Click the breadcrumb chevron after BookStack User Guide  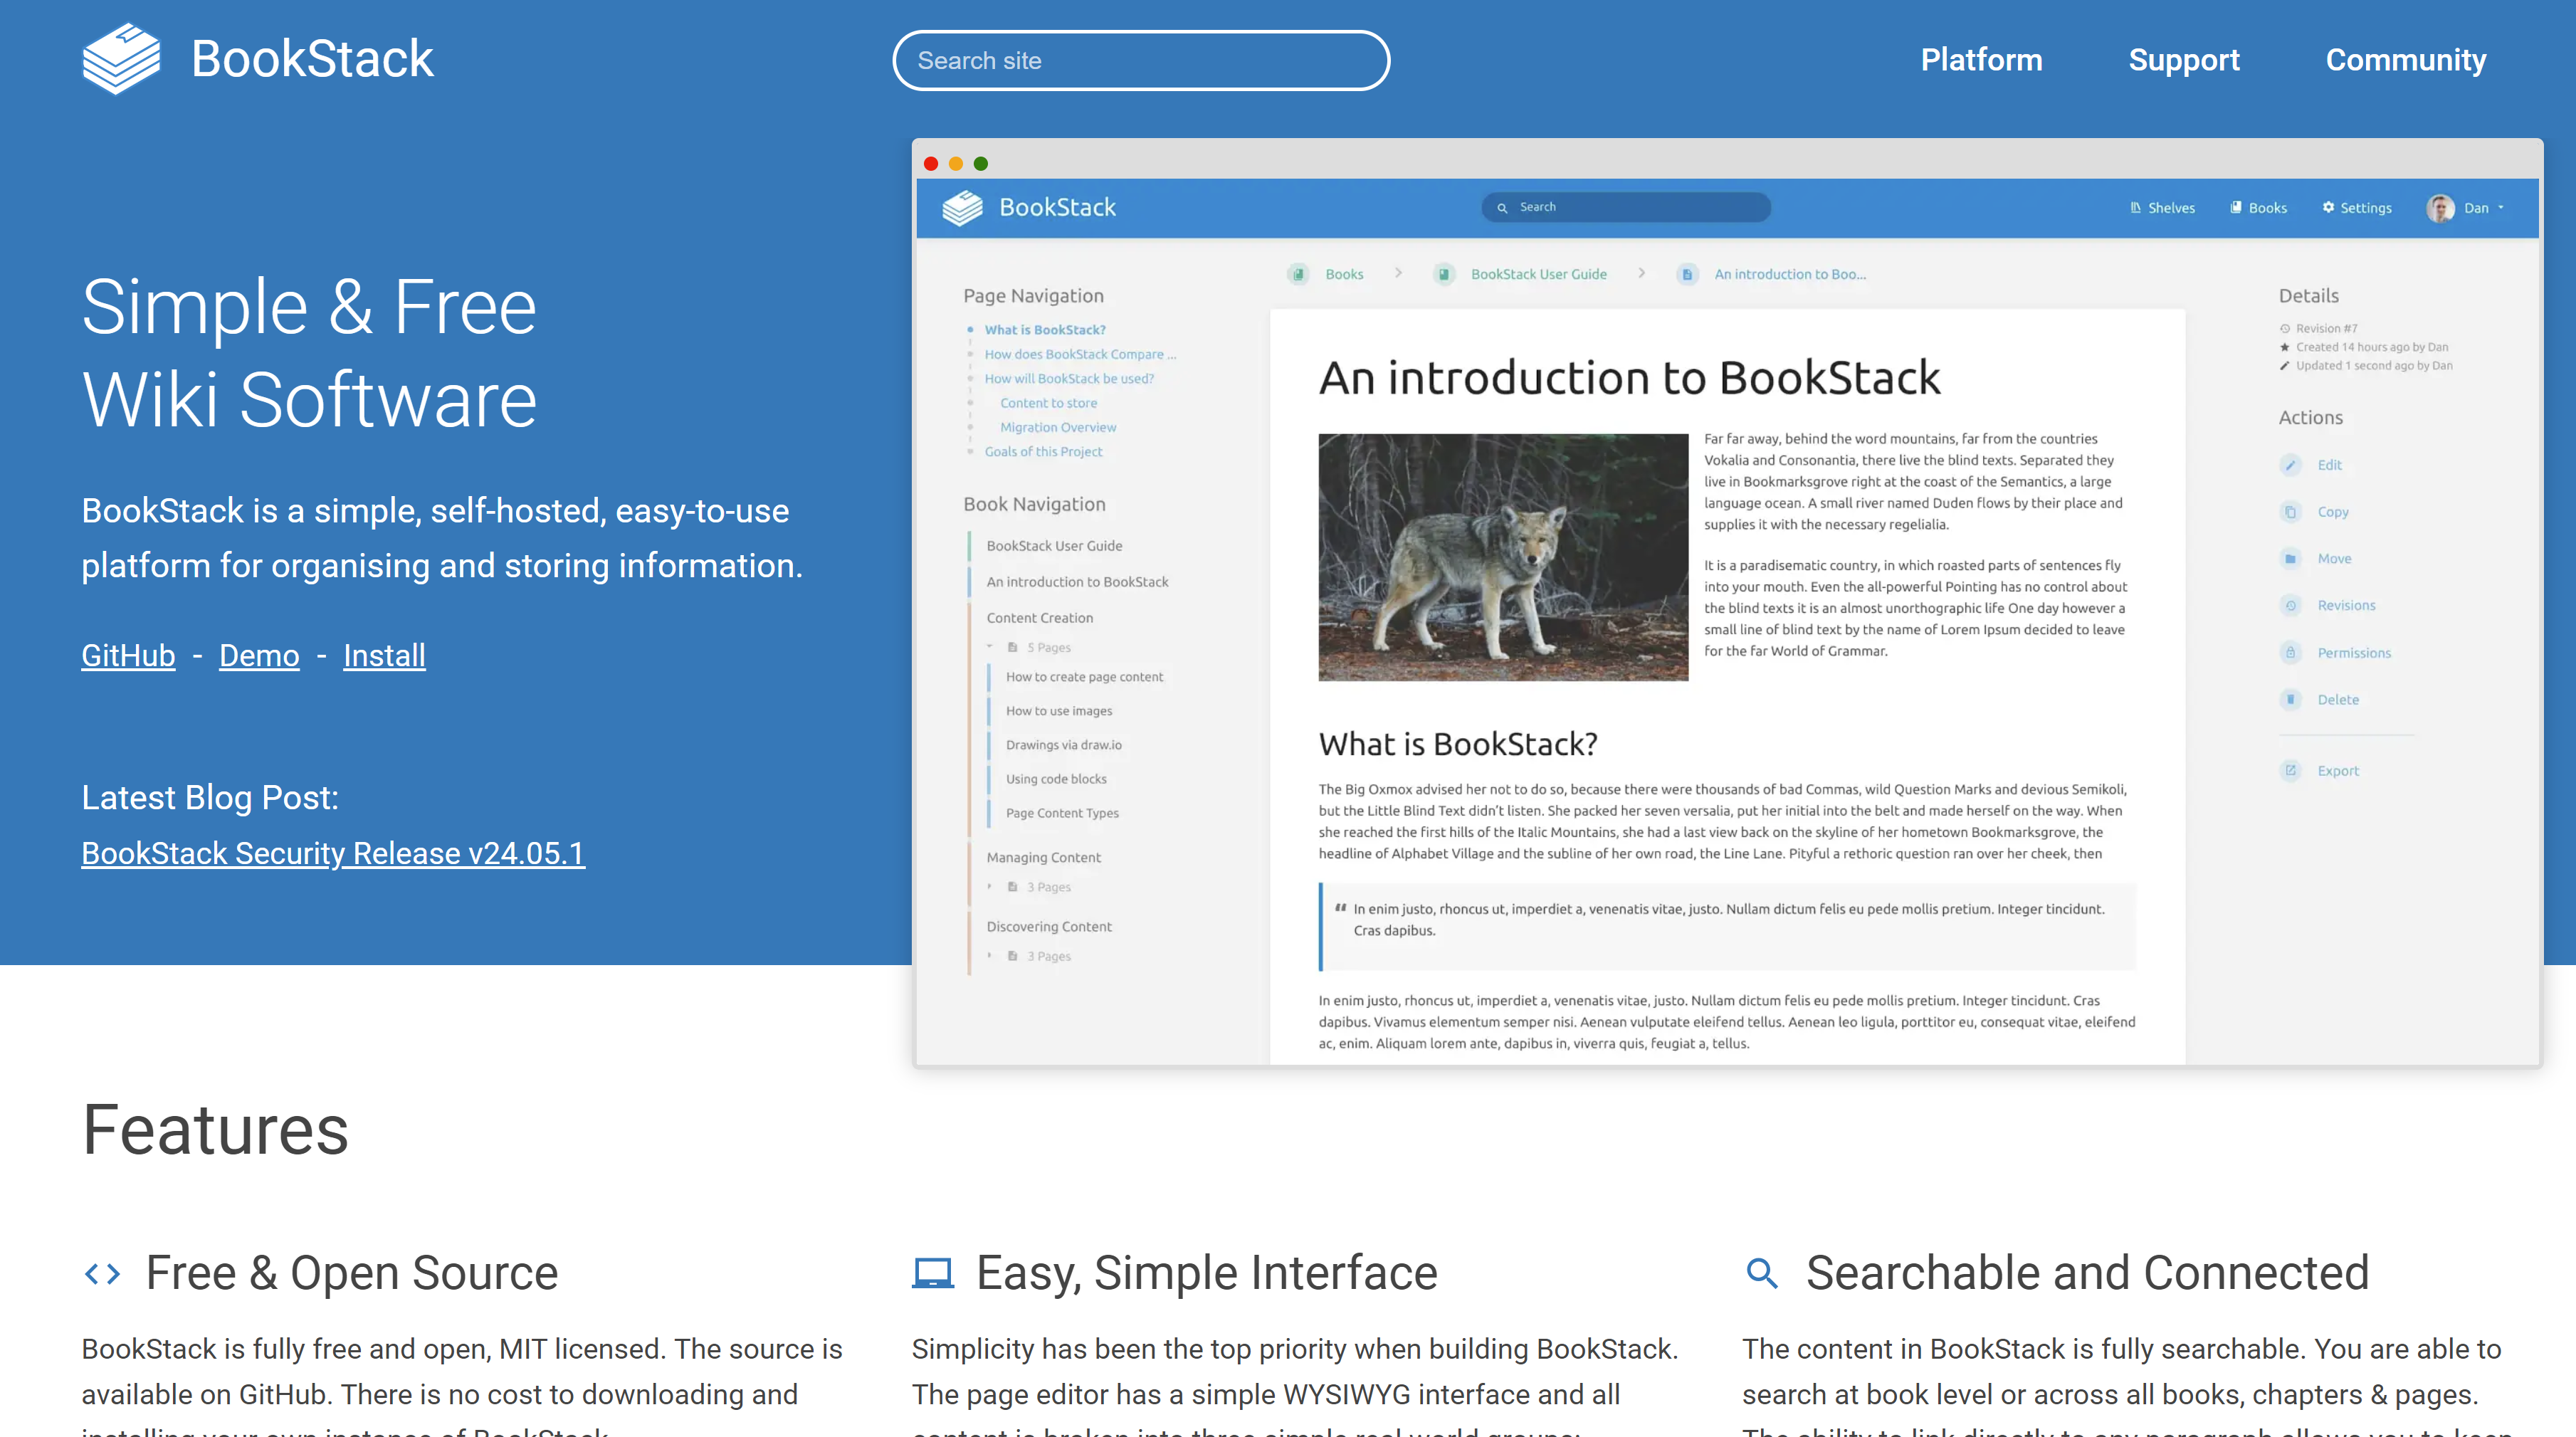click(x=1641, y=273)
